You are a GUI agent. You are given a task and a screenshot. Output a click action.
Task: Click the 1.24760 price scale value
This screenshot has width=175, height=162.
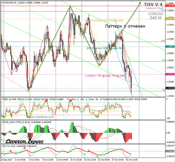pos(170,96)
